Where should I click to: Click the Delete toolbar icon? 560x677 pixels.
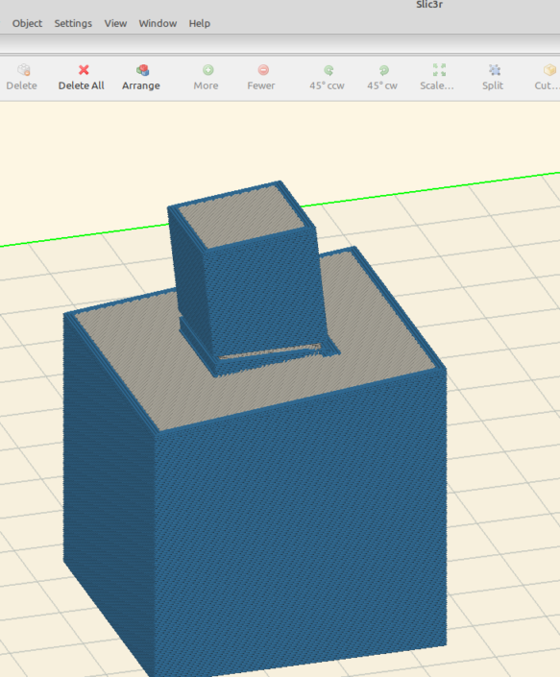tap(23, 70)
